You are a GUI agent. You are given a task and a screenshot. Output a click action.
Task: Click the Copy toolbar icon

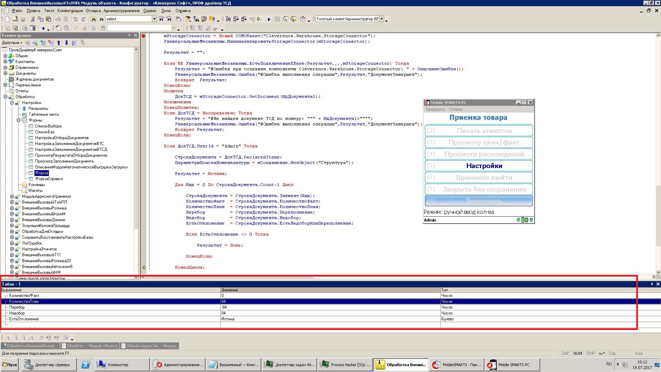[x=41, y=19]
